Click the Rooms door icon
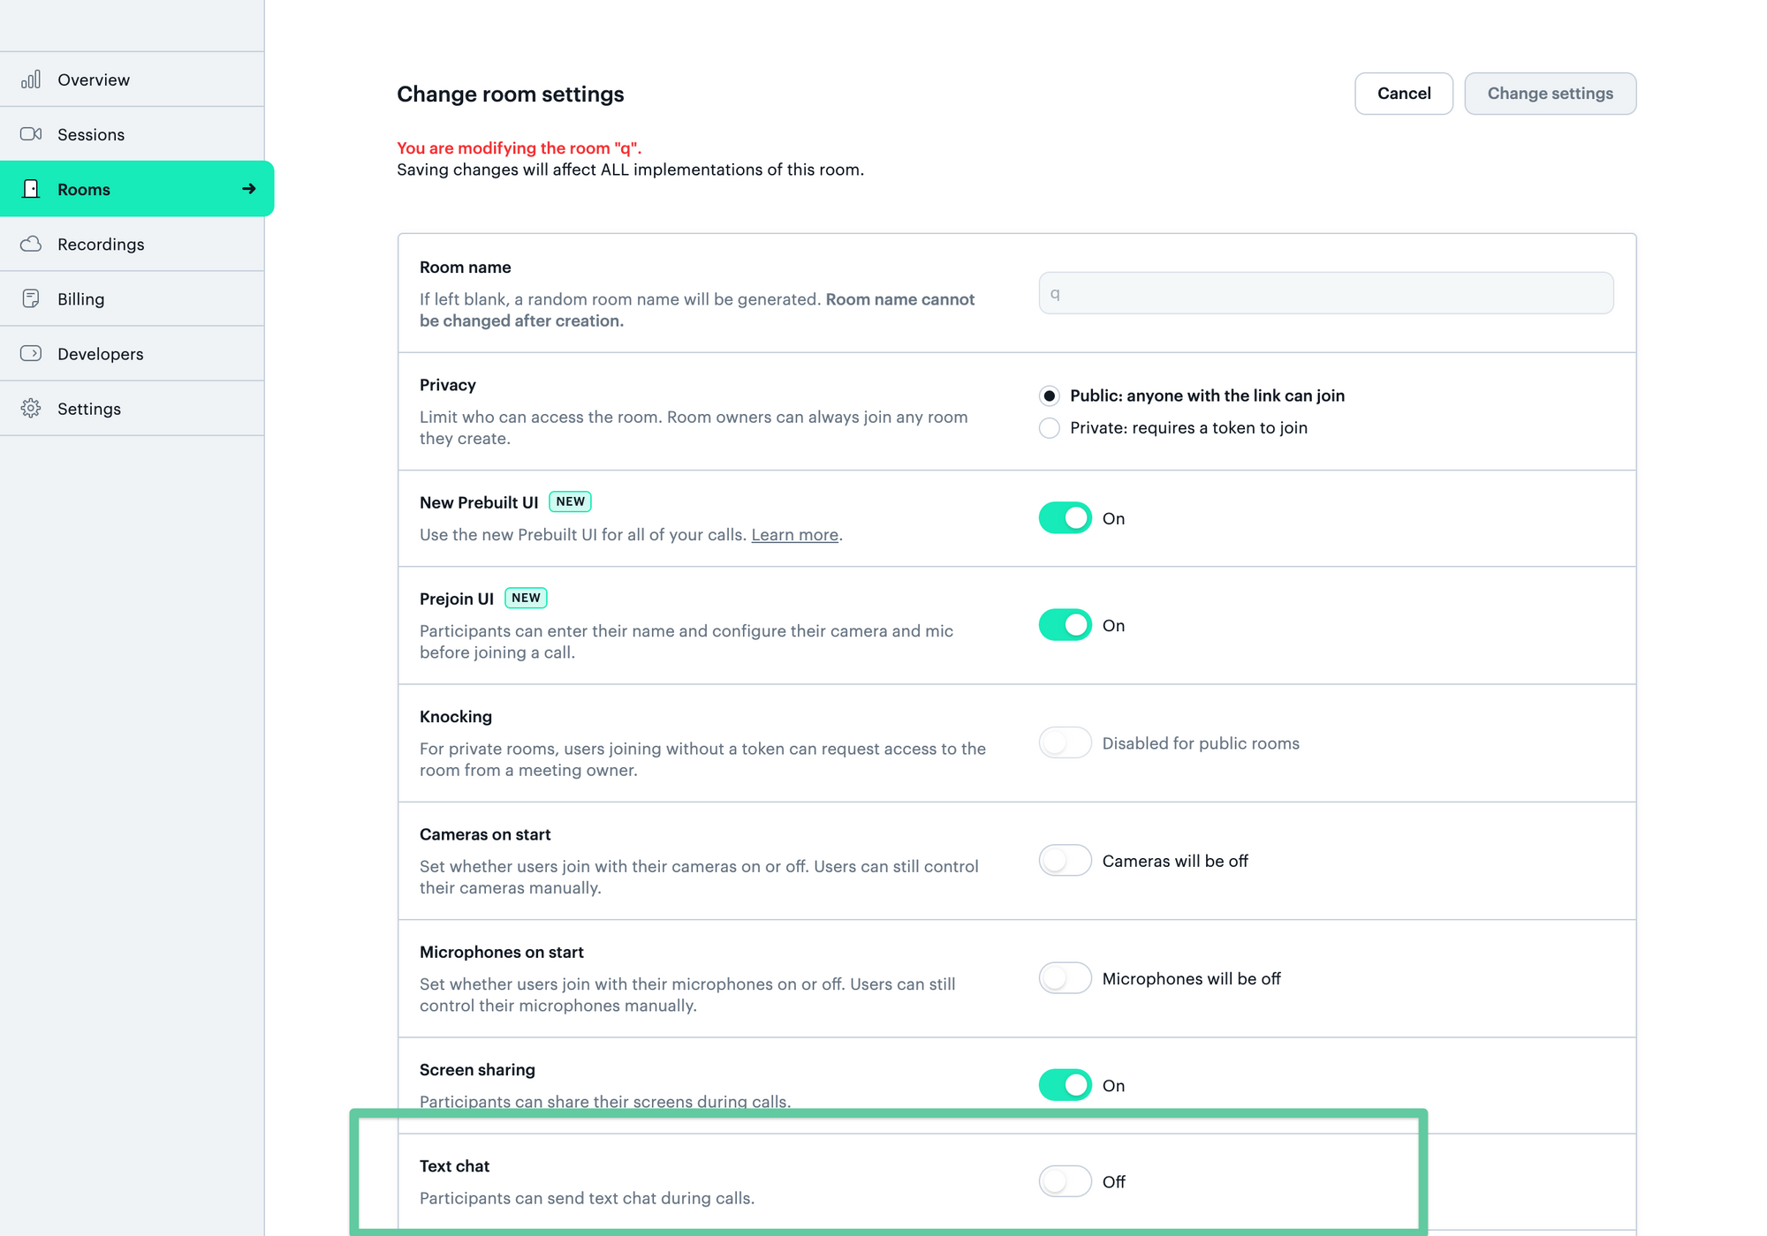 [x=31, y=189]
